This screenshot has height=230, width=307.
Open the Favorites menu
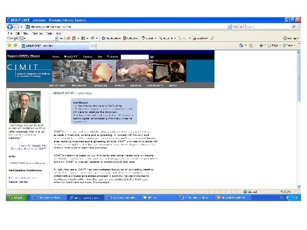click(37, 34)
